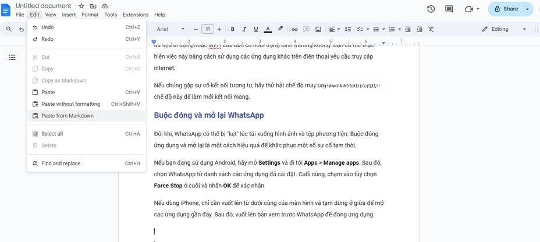Click the search menus magnifier icon
540x242 pixels.
click(x=9, y=29)
